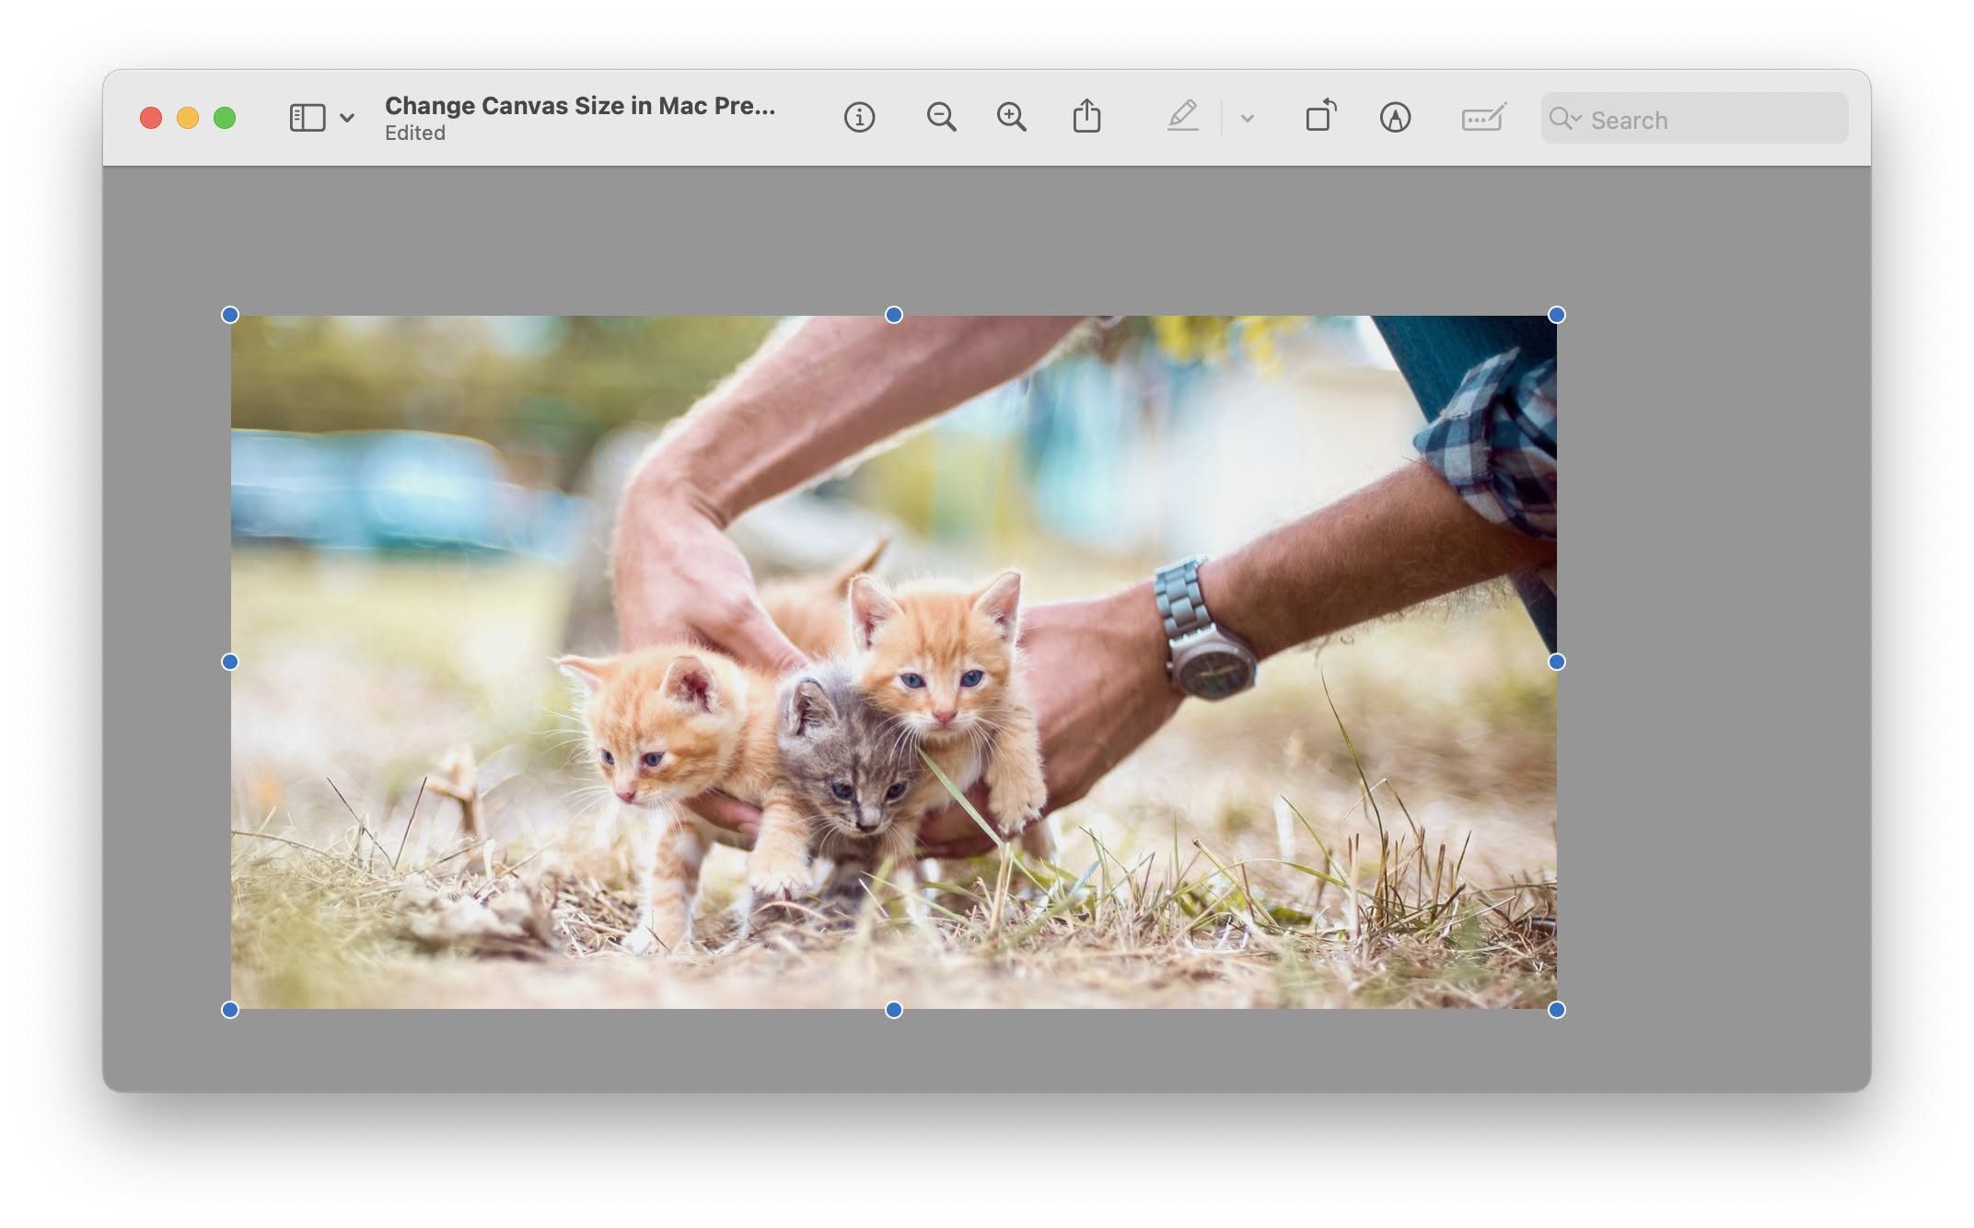This screenshot has width=1974, height=1228.
Task: Minimize the window with the yellow button
Action: pyautogui.click(x=188, y=118)
